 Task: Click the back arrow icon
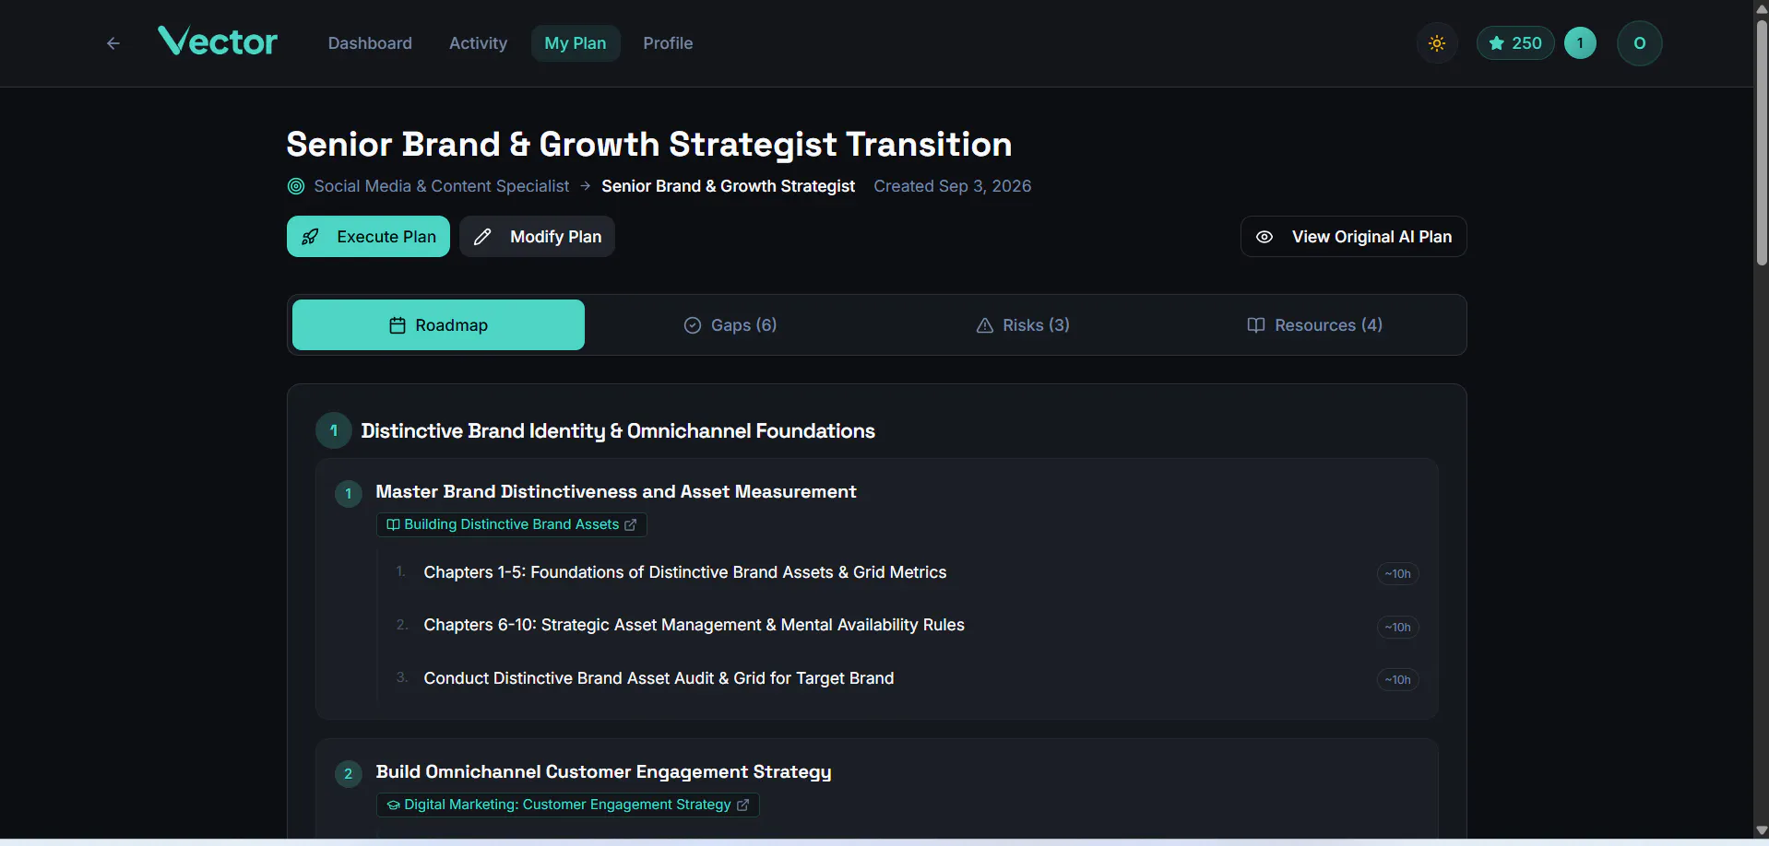point(113,43)
